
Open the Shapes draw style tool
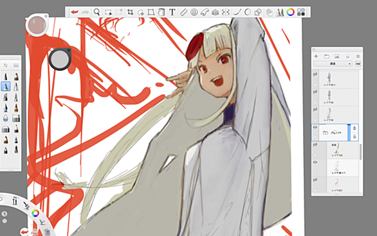258,12
